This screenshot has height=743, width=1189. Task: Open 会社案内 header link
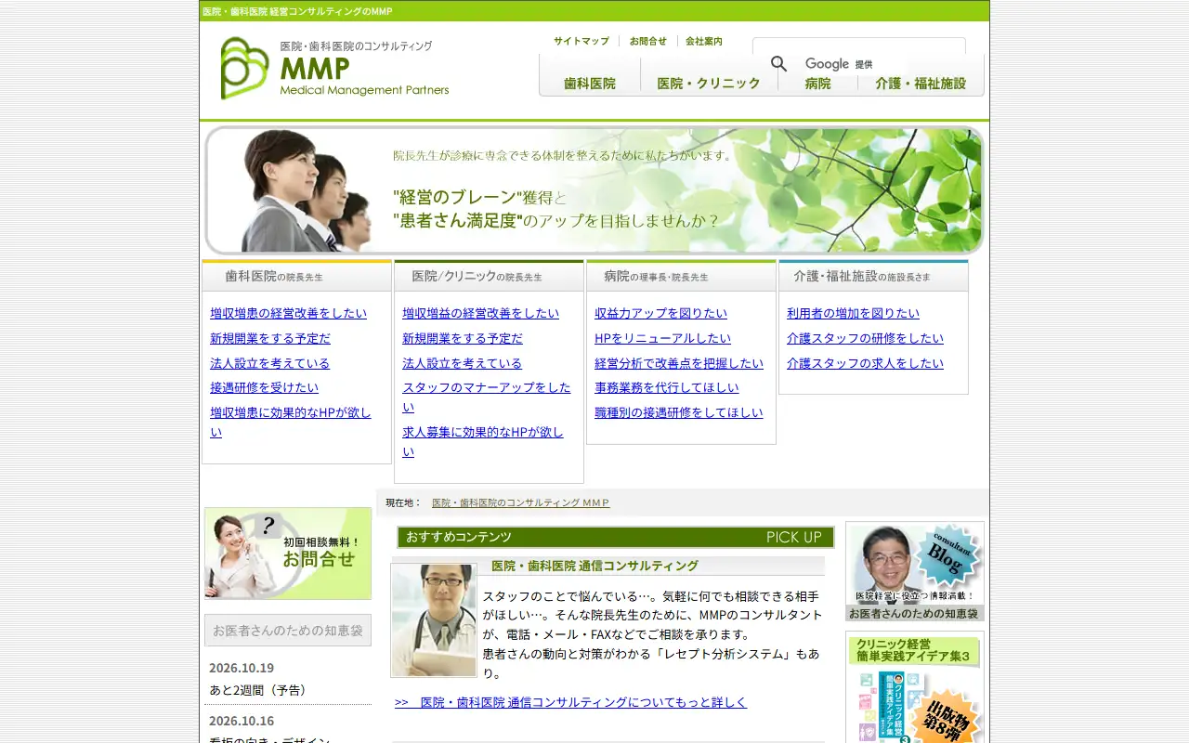click(704, 42)
